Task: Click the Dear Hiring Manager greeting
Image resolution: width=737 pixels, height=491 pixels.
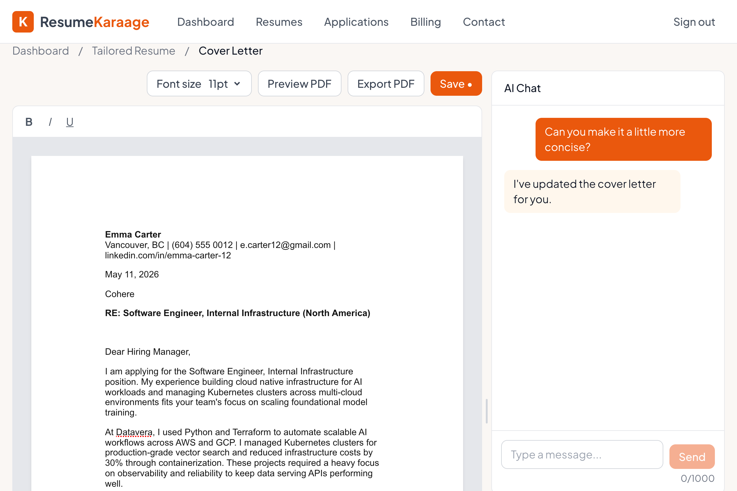Action: click(x=148, y=352)
